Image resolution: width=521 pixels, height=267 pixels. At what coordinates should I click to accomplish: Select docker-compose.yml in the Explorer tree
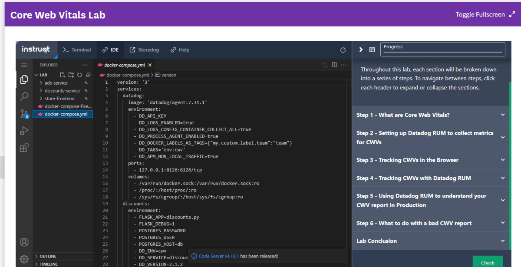(x=63, y=114)
